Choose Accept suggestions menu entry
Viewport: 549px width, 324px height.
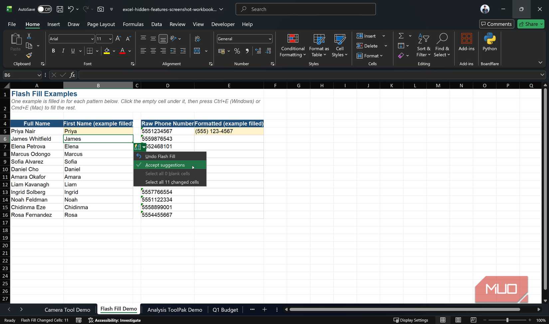170,165
